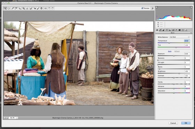
Task: Click the Saturation slider handle
Action: coord(174,93)
